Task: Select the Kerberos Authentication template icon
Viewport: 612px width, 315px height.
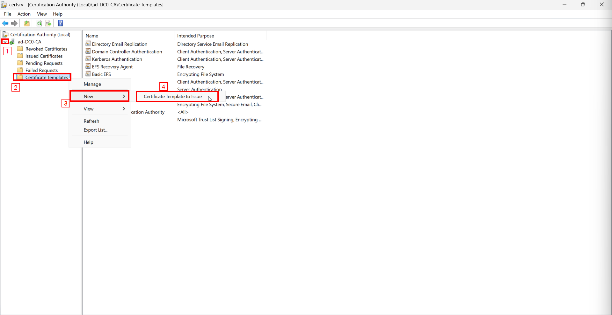Action: tap(88, 59)
